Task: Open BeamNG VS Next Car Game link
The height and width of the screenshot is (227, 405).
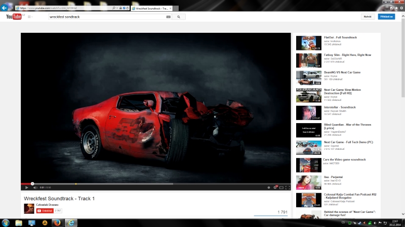Action: pyautogui.click(x=342, y=73)
